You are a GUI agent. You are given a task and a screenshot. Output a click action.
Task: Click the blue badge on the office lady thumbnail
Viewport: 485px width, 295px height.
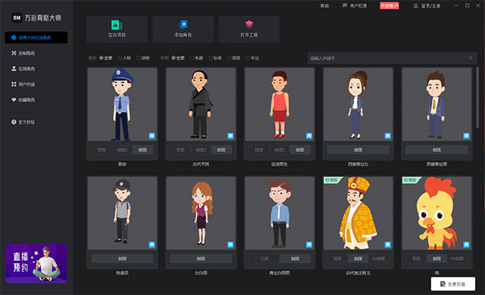coord(230,245)
